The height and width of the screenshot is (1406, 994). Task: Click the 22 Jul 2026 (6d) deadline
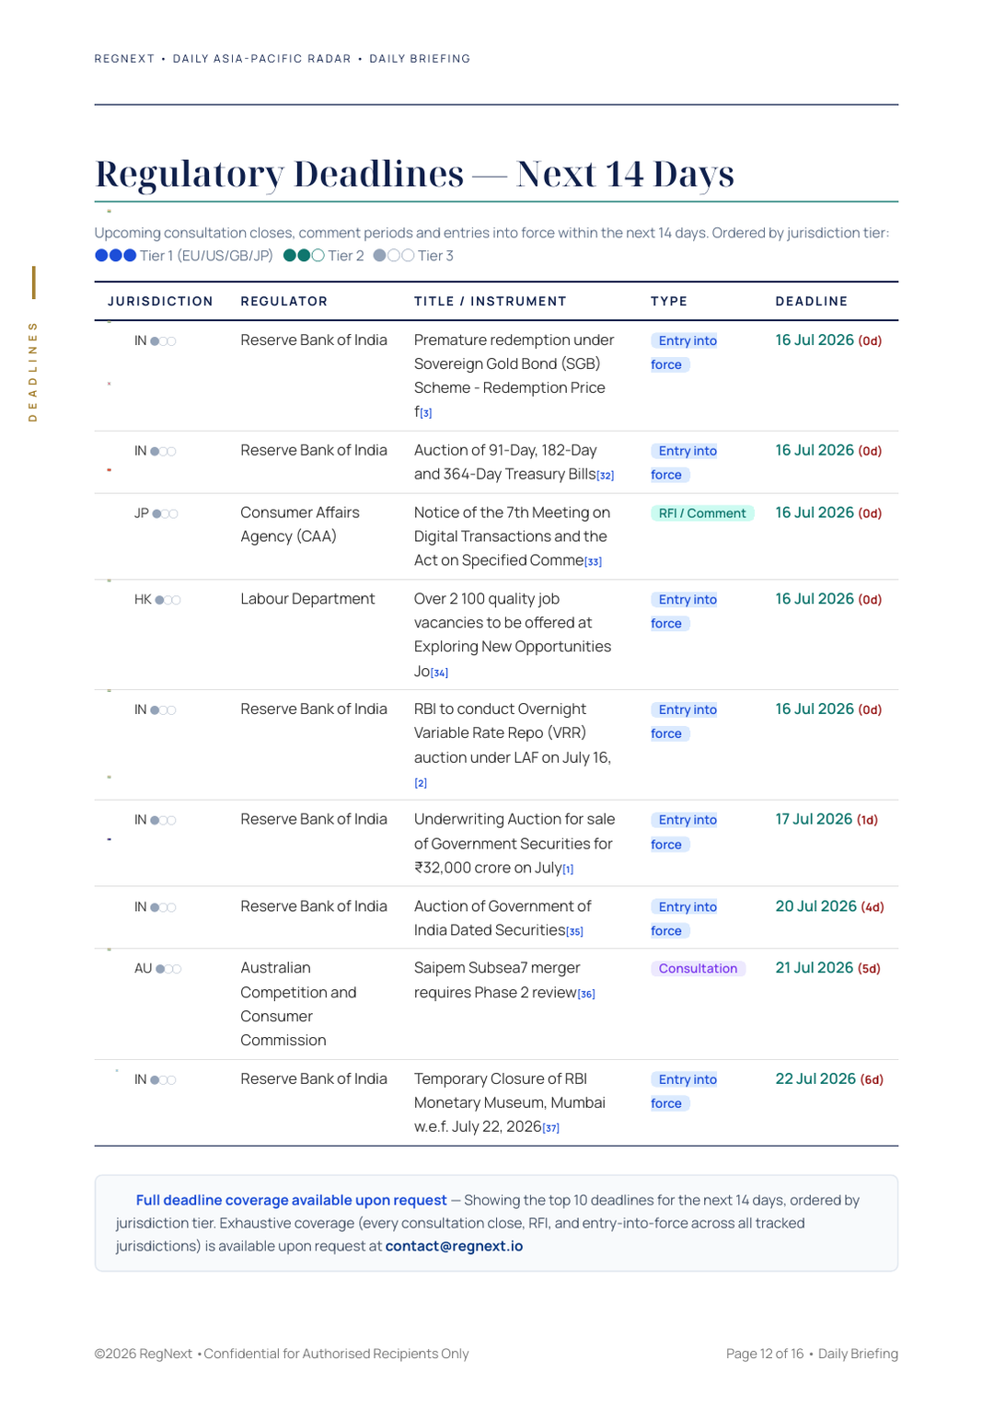coord(829,1079)
